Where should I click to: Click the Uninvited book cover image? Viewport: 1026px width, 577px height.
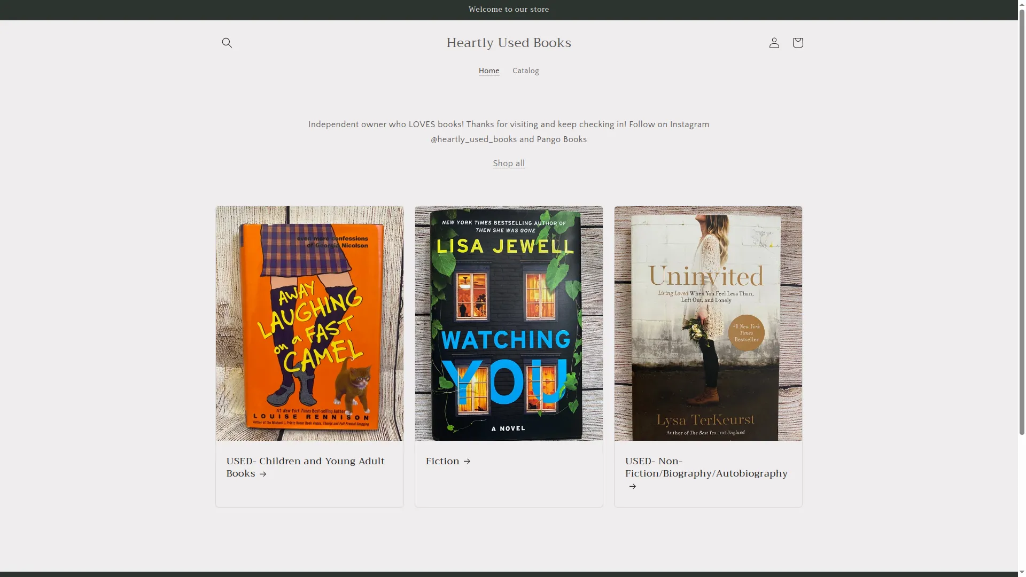pos(708,323)
